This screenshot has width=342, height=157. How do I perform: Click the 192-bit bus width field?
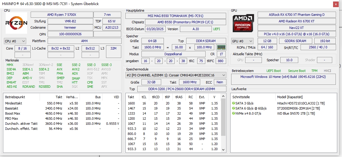pos(325,41)
